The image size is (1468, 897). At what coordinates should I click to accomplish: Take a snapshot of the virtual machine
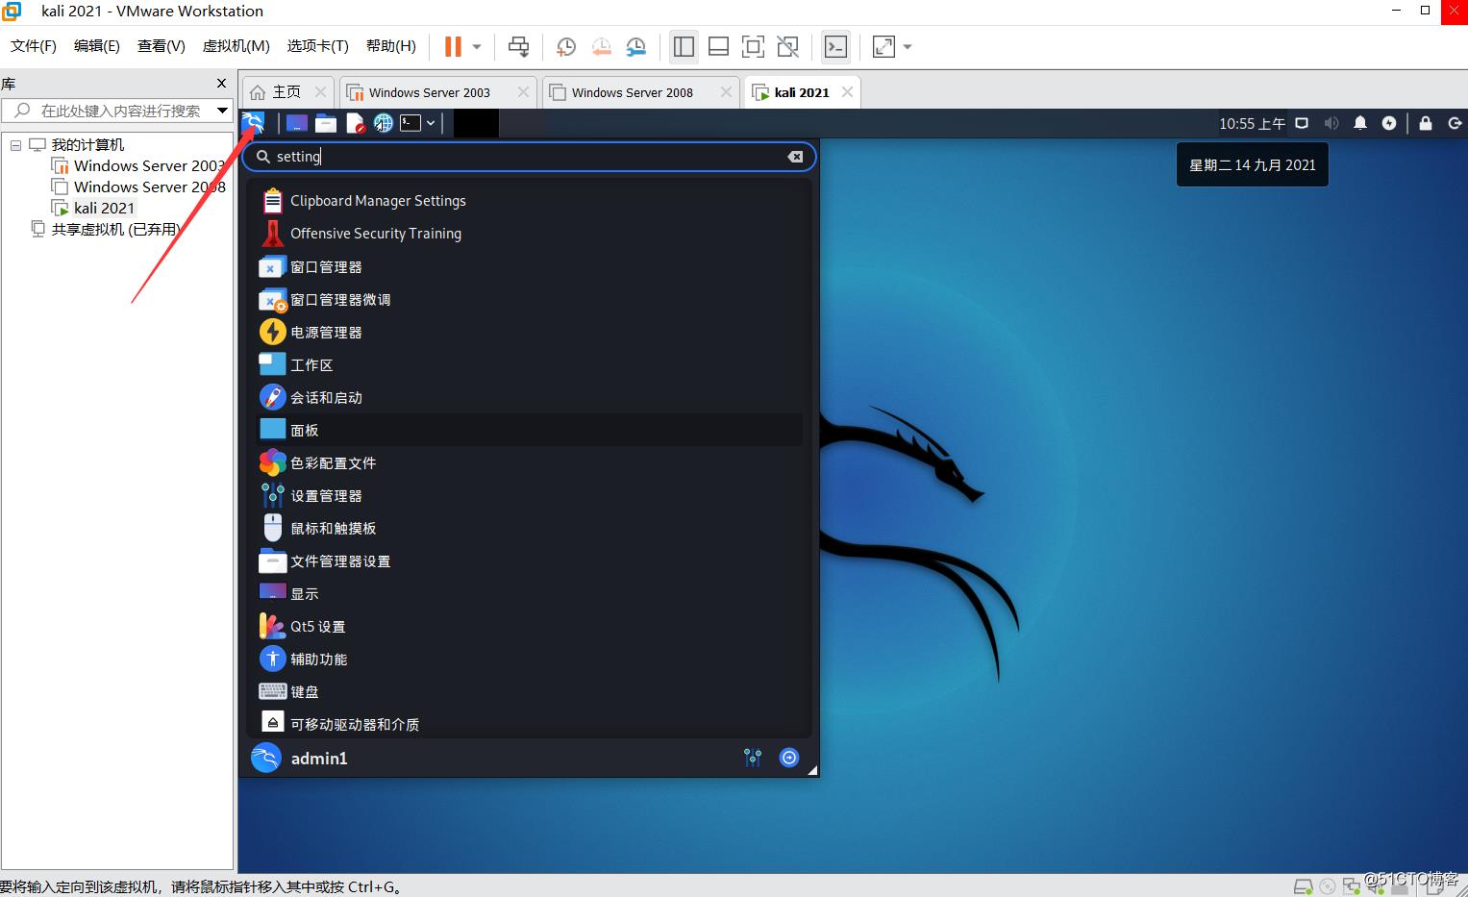566,46
